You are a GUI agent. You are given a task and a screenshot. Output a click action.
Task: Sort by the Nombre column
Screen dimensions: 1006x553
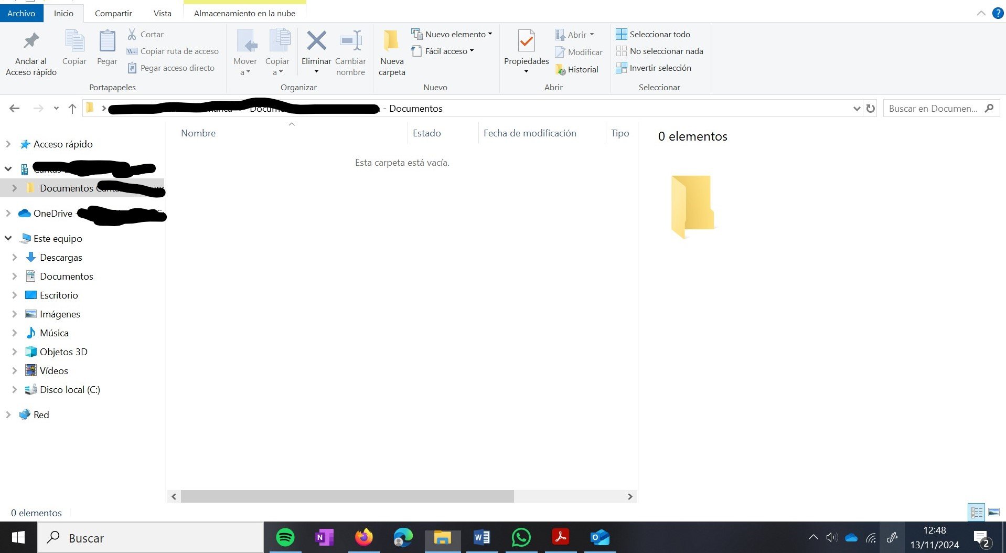point(198,133)
